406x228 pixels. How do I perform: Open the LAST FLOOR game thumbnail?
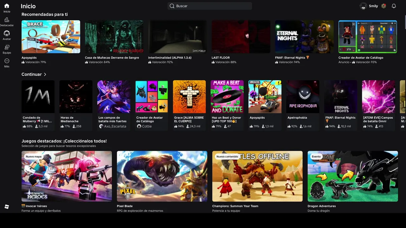pos(241,37)
